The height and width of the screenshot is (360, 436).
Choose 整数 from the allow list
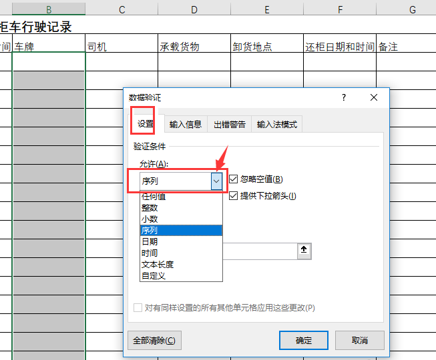click(181, 208)
